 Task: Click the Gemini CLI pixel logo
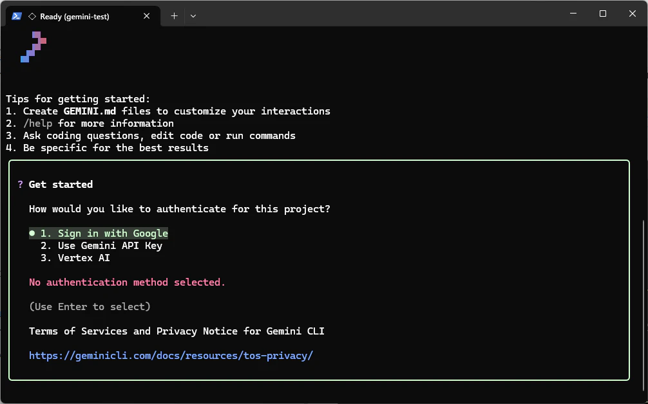tap(33, 47)
